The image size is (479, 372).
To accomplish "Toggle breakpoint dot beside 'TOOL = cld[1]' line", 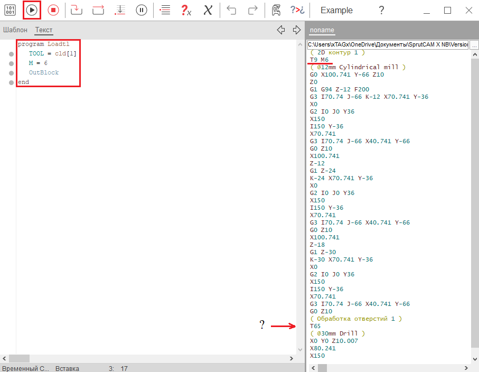I will pyautogui.click(x=11, y=54).
